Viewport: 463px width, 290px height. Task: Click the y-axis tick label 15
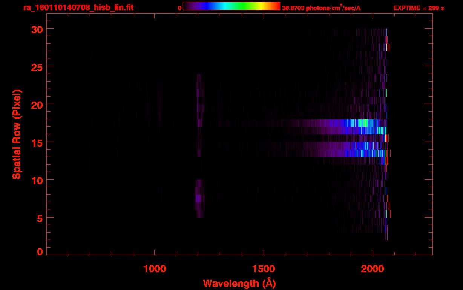[37, 142]
